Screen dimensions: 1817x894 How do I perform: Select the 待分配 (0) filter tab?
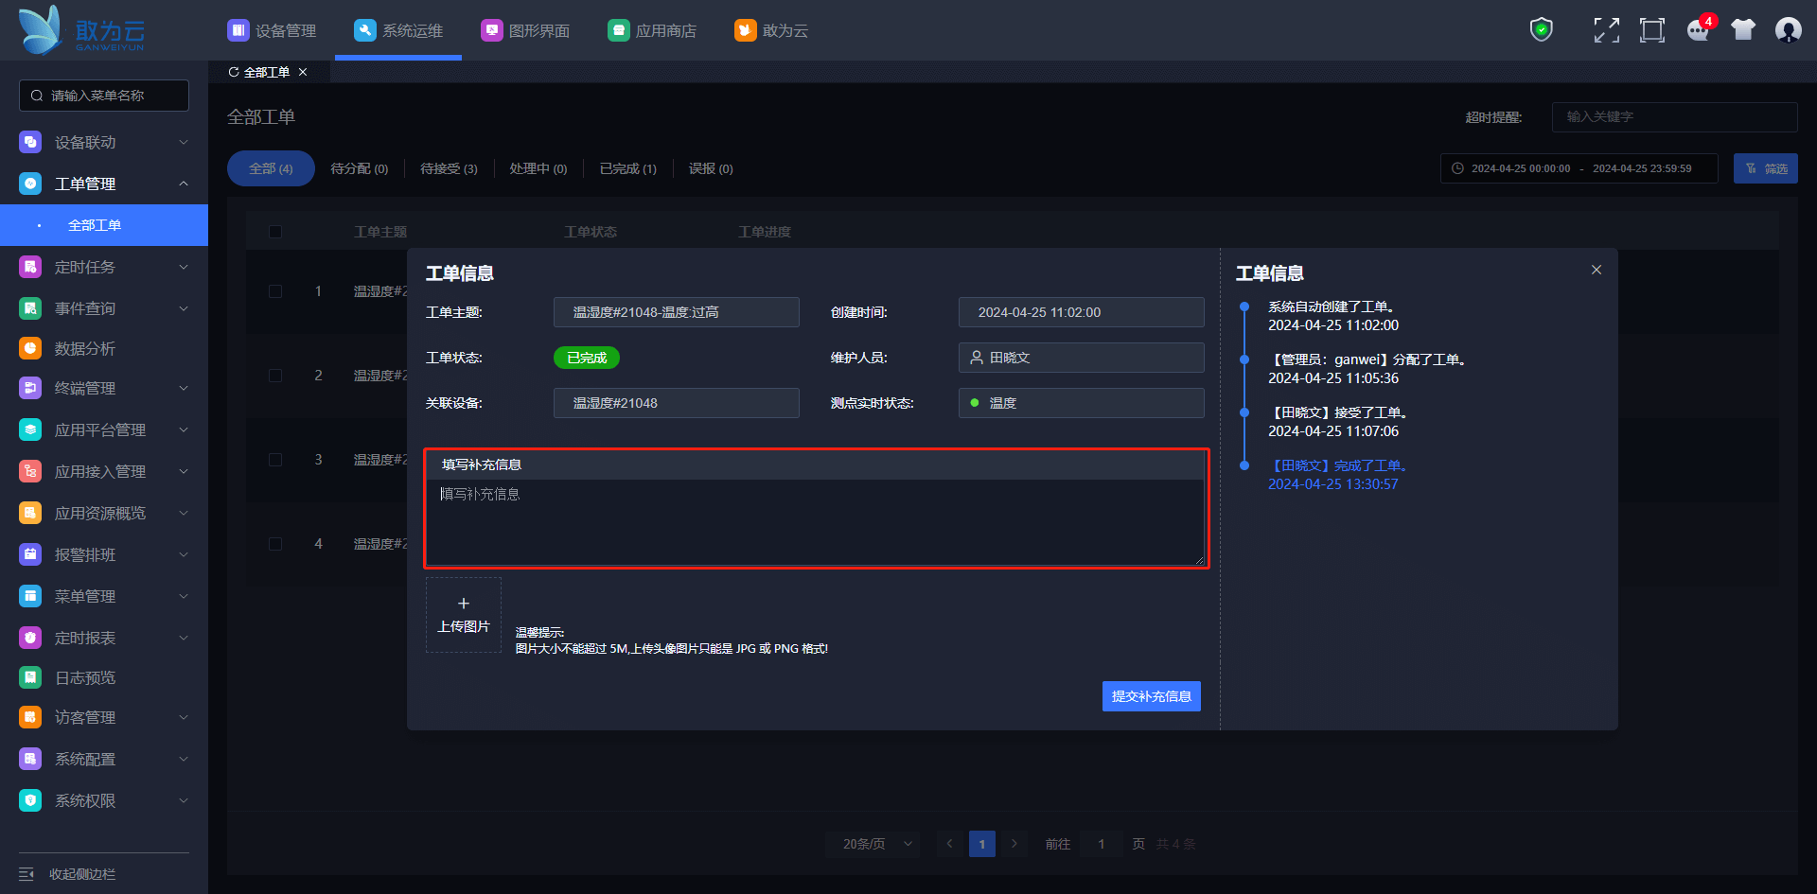(359, 168)
